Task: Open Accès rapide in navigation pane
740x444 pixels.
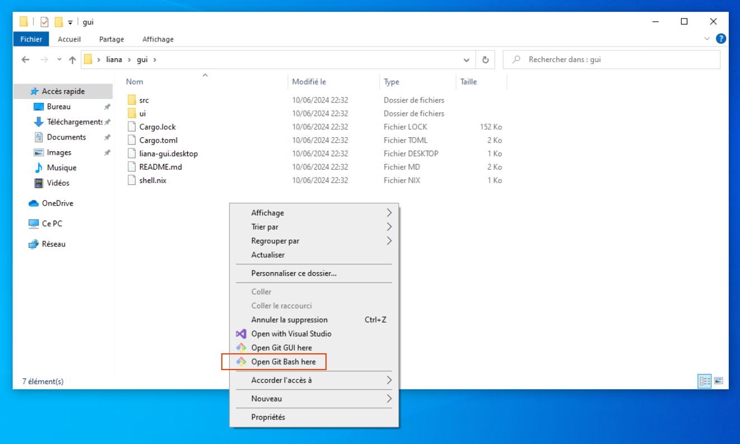Action: point(64,91)
